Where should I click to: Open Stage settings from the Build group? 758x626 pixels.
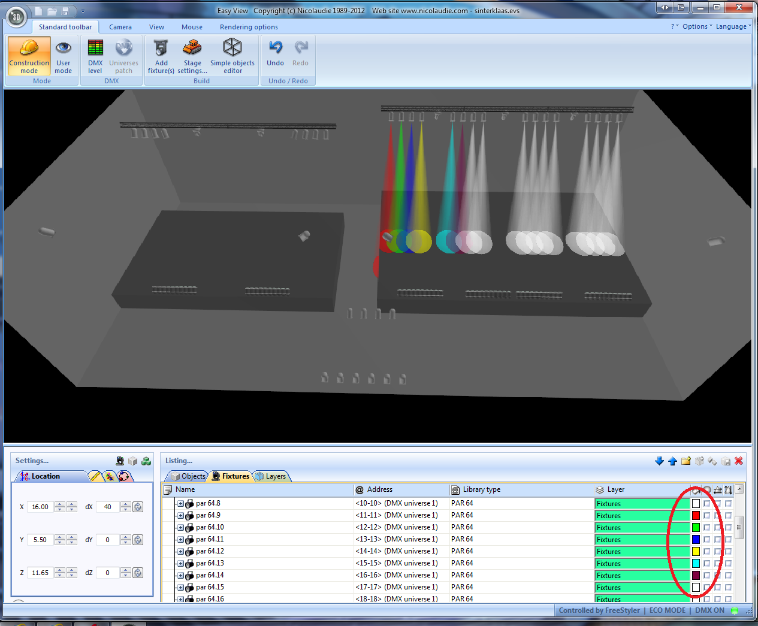point(192,56)
